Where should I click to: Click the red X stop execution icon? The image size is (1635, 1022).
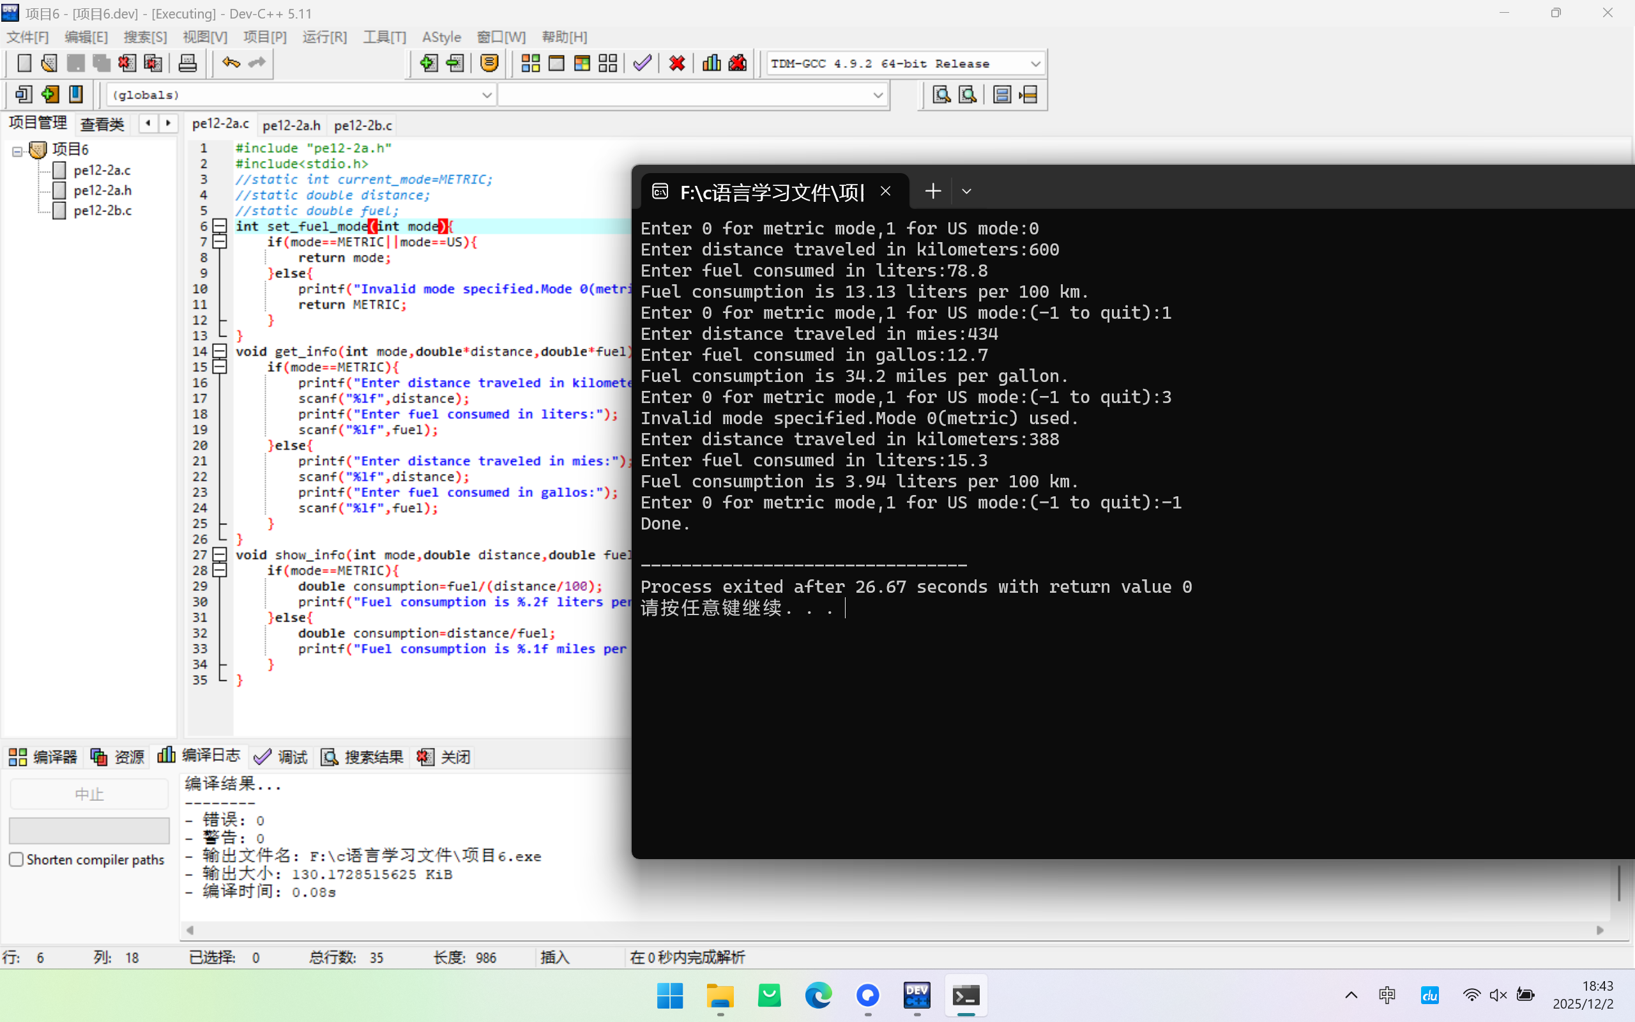tap(677, 63)
